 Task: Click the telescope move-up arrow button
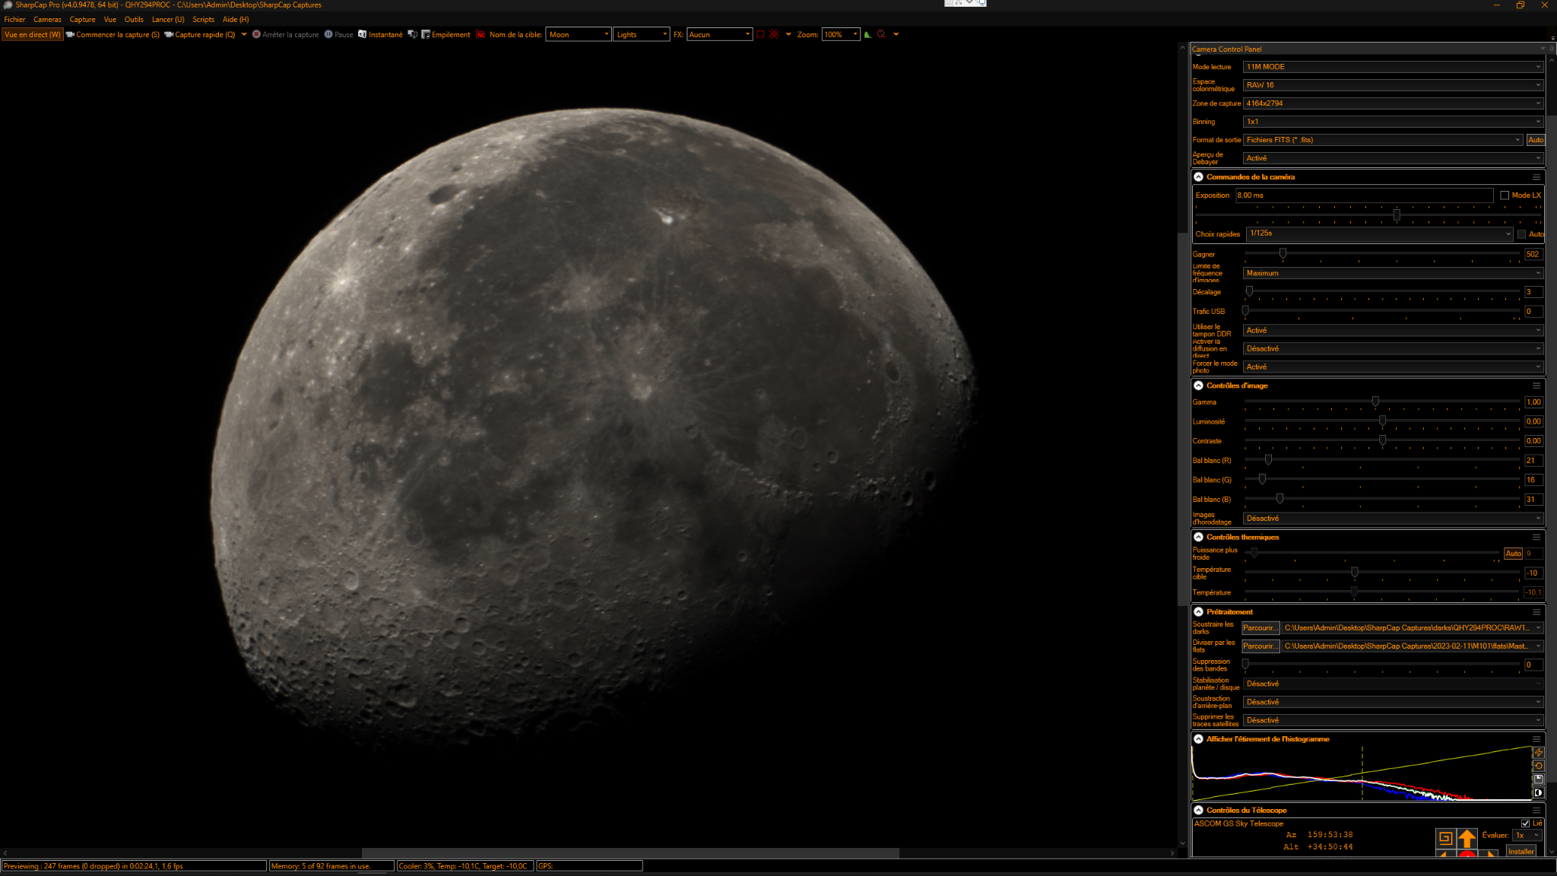coord(1467,838)
